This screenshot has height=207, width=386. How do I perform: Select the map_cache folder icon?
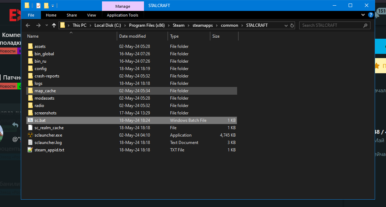(30, 90)
